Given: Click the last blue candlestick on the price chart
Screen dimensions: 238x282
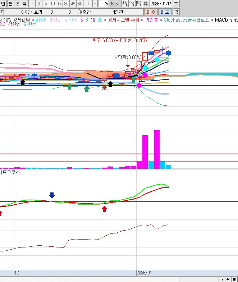Looking at the screenshot, I should click(168, 53).
